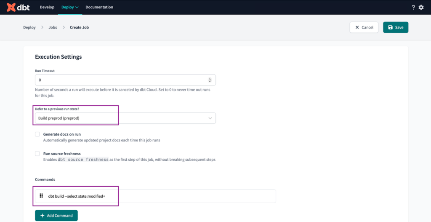Click the chevron after Deploy in breadcrumb

[43, 27]
